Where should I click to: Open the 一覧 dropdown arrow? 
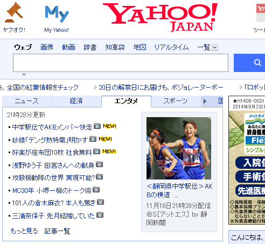click(x=214, y=48)
